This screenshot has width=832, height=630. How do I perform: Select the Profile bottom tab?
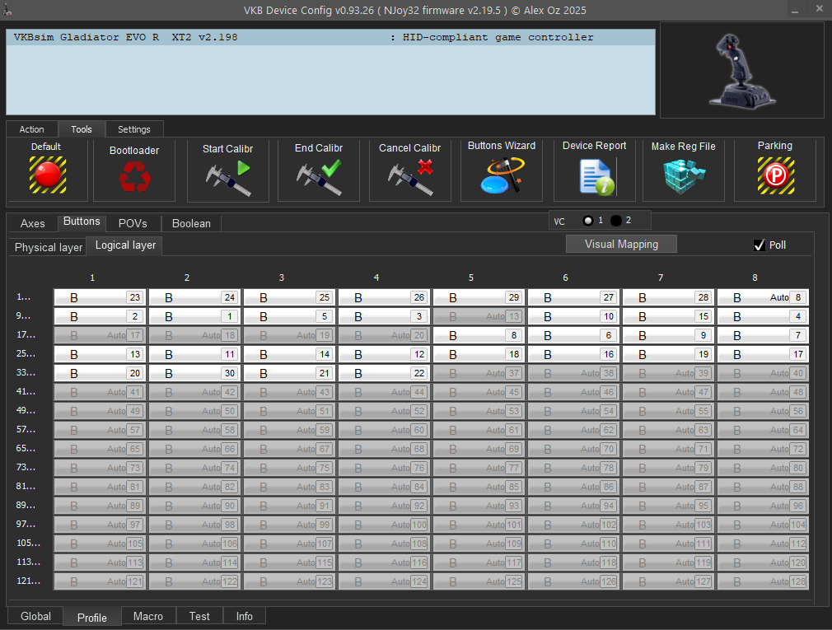pyautogui.click(x=92, y=618)
